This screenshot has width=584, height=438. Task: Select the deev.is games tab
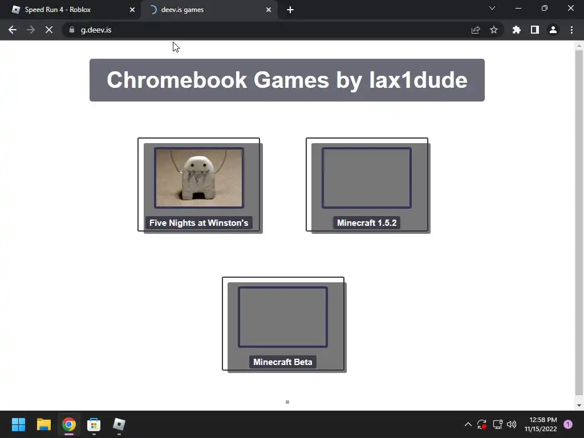[x=210, y=10]
